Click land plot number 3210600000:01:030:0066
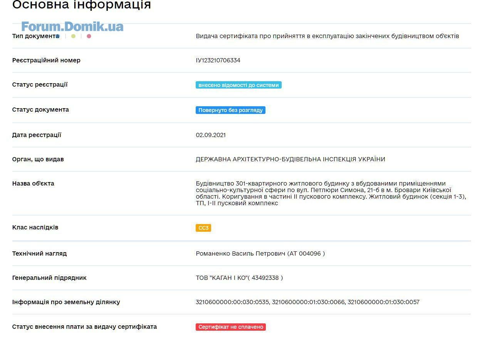Image resolution: width=497 pixels, height=338 pixels. (x=308, y=302)
